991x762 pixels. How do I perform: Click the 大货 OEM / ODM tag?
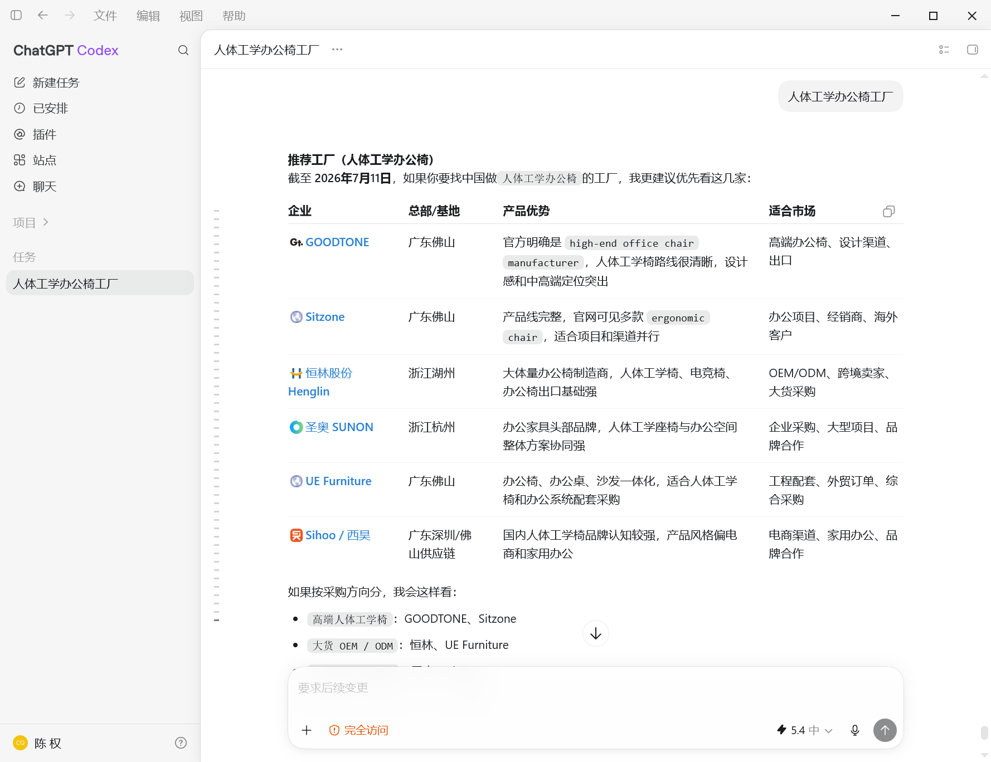coord(352,646)
